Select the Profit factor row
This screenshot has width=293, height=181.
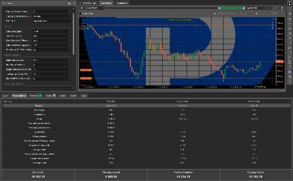click(x=146, y=110)
